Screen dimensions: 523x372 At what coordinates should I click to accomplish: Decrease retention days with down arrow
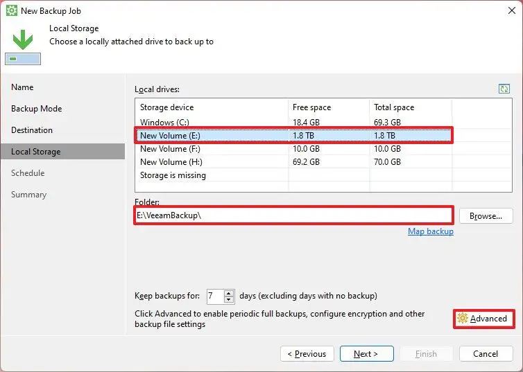pos(229,299)
